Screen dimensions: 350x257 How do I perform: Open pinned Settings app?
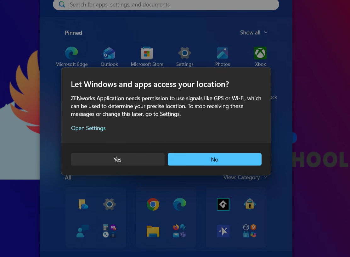(184, 57)
